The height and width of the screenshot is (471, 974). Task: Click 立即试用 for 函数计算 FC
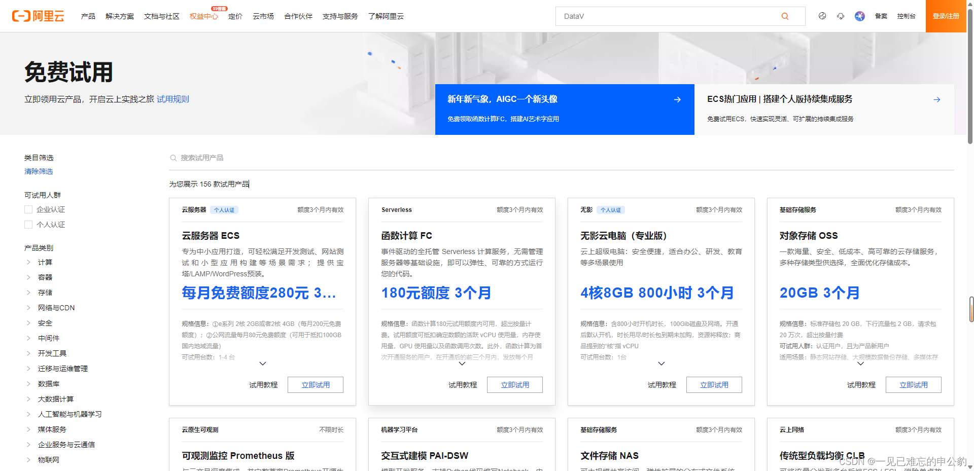[515, 385]
